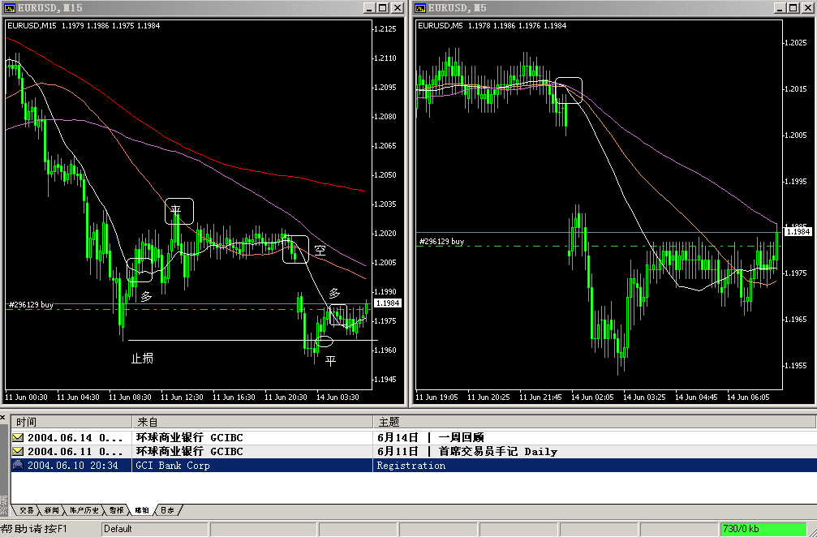The height and width of the screenshot is (537, 817).
Task: Click the 1.1984 price tag on the M15 chart
Action: coord(388,303)
